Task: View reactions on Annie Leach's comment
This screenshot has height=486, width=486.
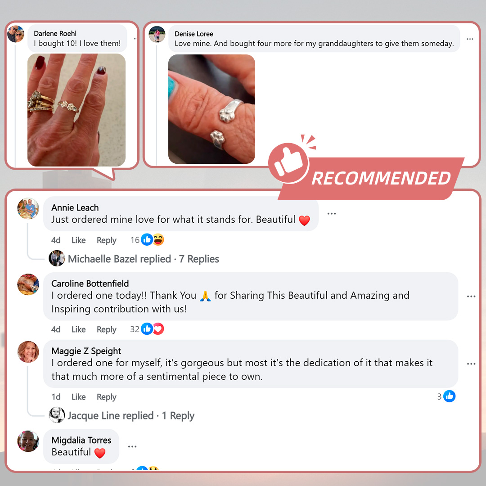Action: [147, 239]
